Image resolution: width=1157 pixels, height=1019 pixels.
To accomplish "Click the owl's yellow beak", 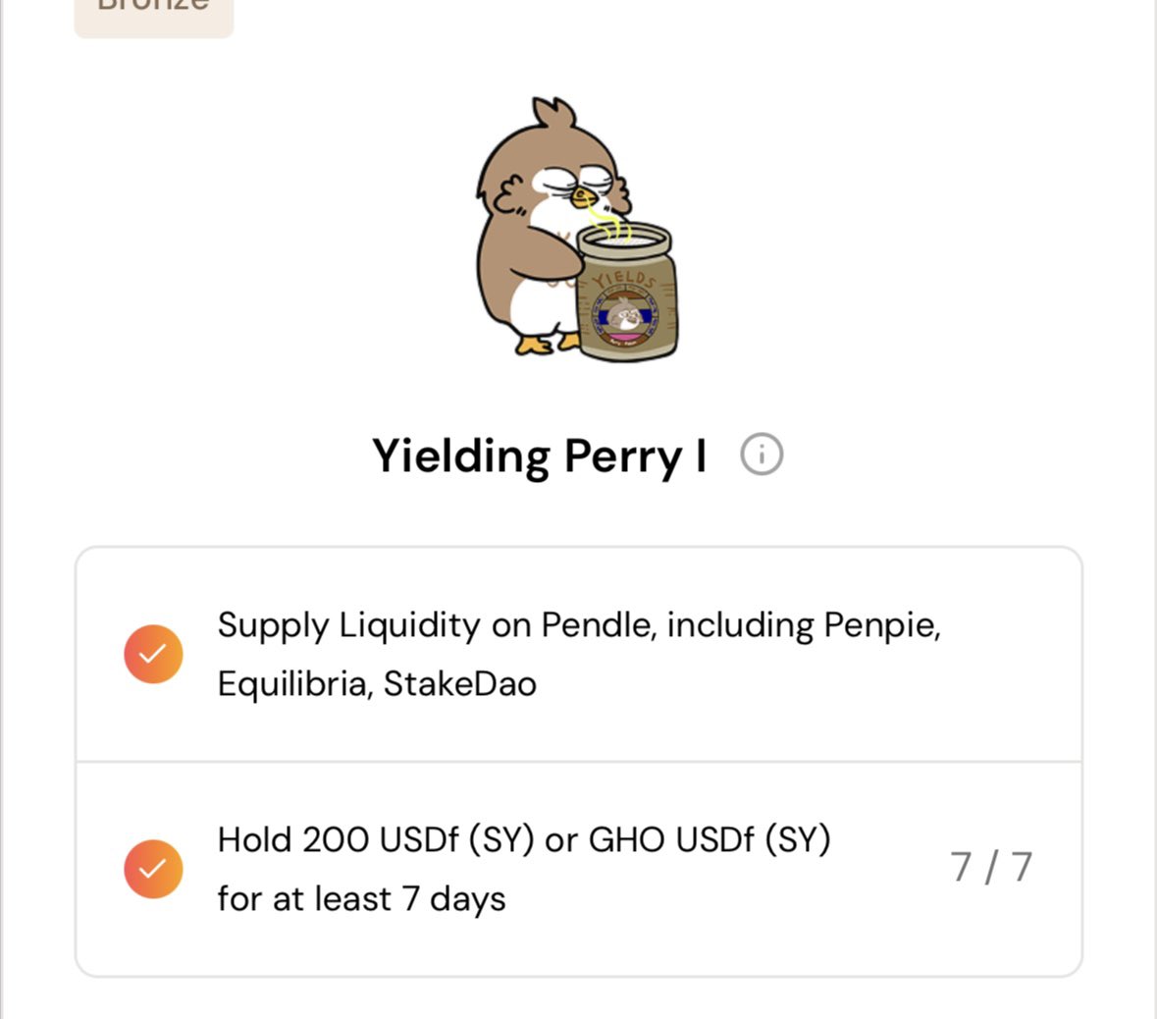I will point(583,198).
